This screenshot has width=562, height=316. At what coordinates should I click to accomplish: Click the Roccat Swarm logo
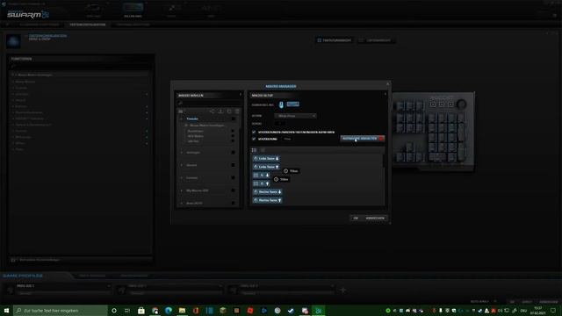coord(28,14)
